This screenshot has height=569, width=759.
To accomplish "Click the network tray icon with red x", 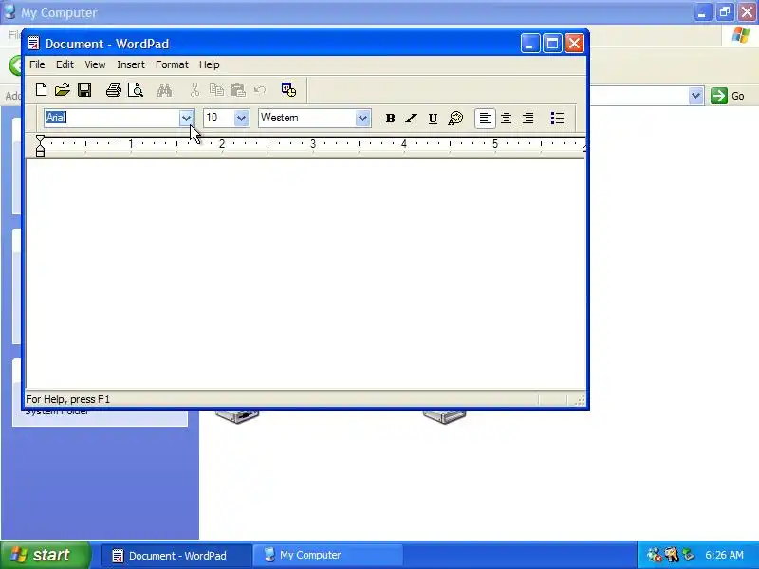I will pos(655,555).
